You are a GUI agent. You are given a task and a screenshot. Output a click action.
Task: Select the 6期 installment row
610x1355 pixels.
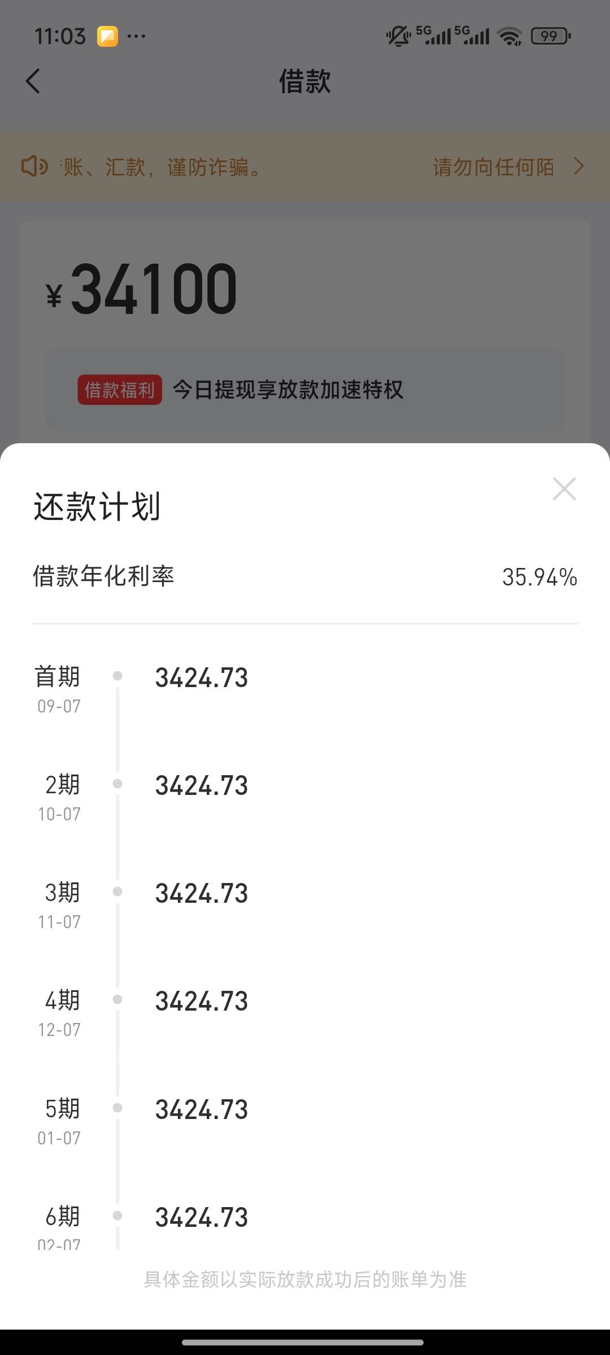[305, 1225]
